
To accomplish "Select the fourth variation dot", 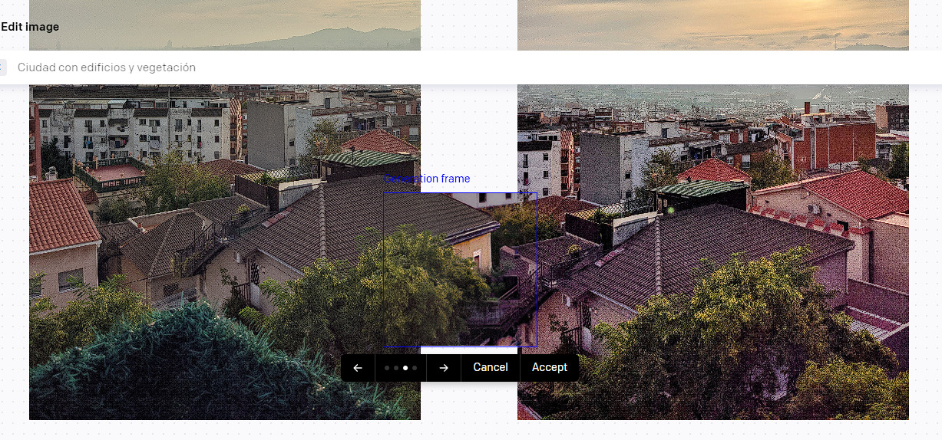I will [415, 368].
